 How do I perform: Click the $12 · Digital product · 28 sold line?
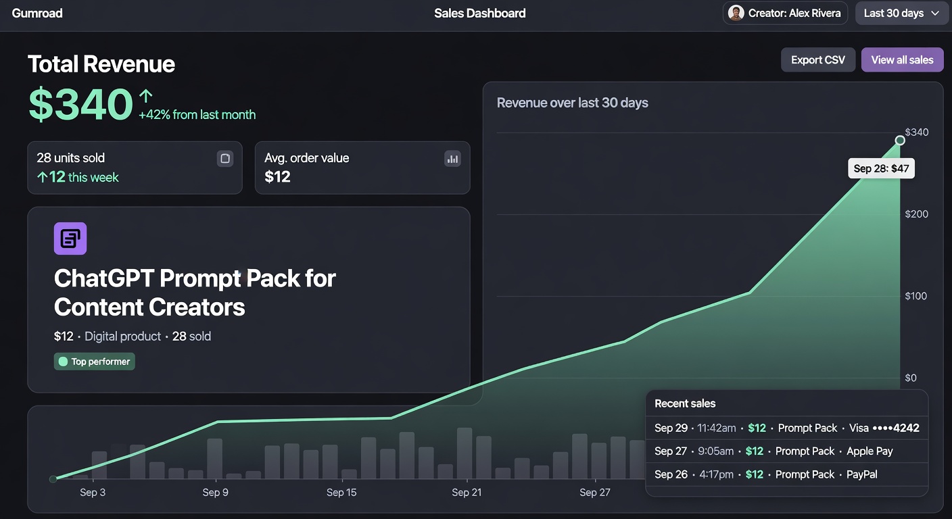pyautogui.click(x=133, y=336)
